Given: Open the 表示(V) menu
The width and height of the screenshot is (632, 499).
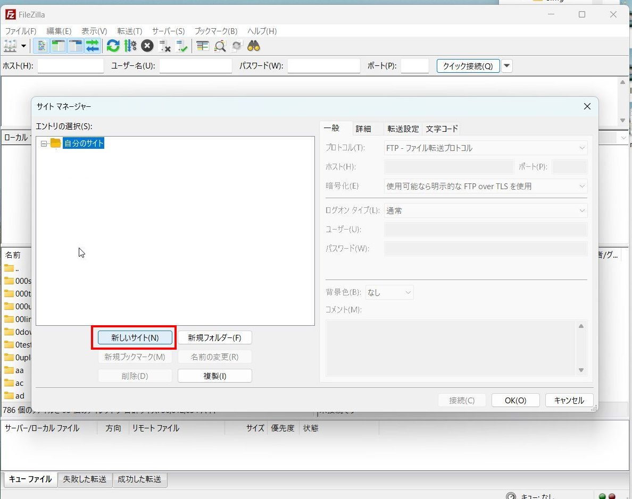Looking at the screenshot, I should click(94, 31).
